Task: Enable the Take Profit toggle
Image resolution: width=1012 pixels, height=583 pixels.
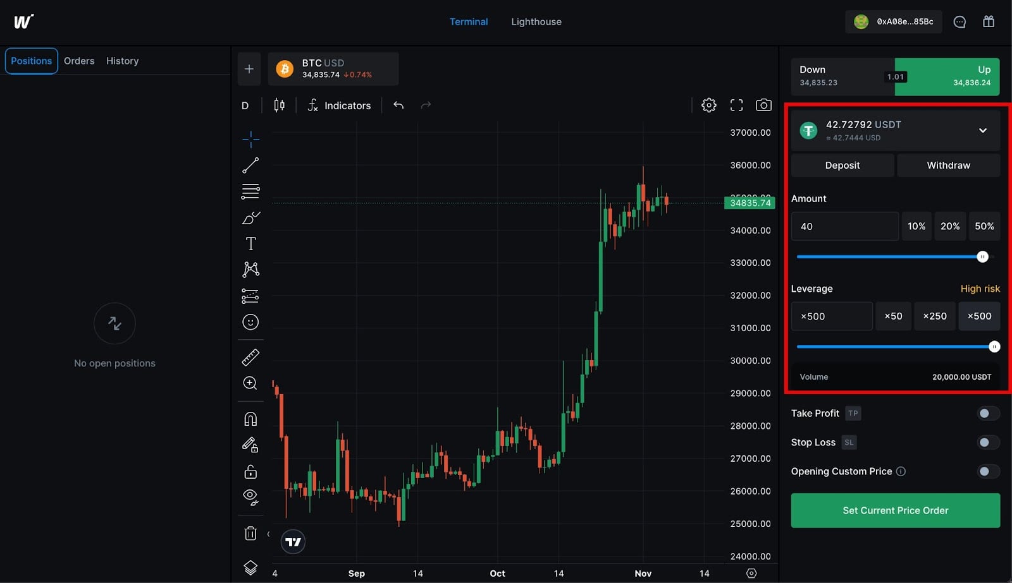Action: [x=987, y=414]
